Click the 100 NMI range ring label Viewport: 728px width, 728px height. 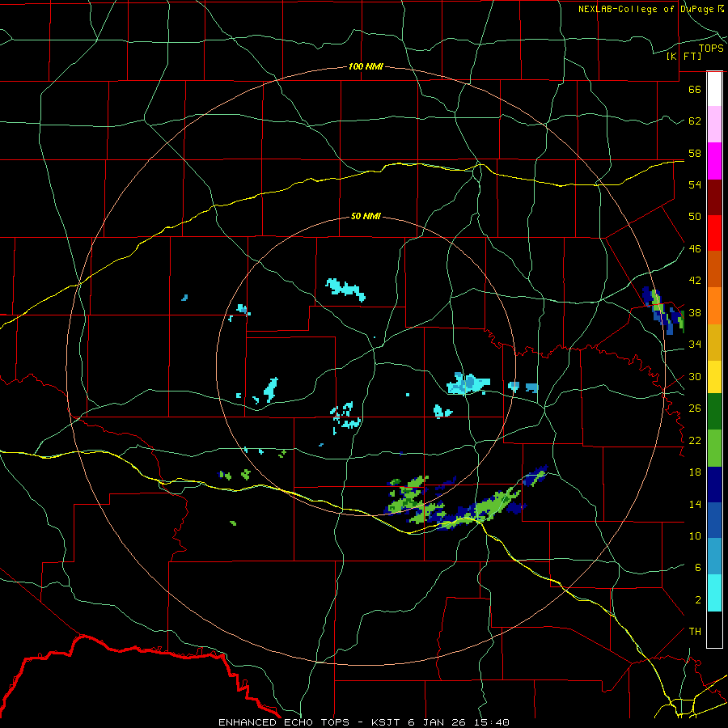(366, 66)
